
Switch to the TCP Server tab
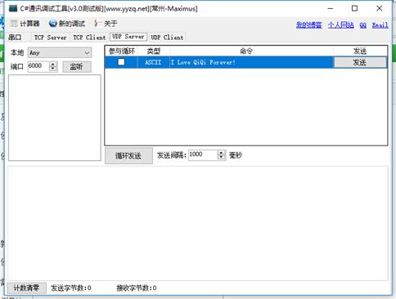[x=51, y=38]
